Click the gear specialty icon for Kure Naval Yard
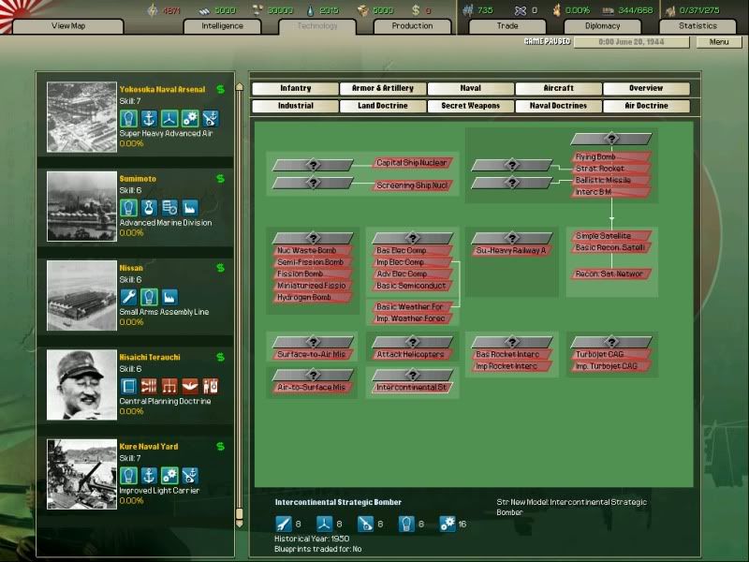 coord(169,475)
